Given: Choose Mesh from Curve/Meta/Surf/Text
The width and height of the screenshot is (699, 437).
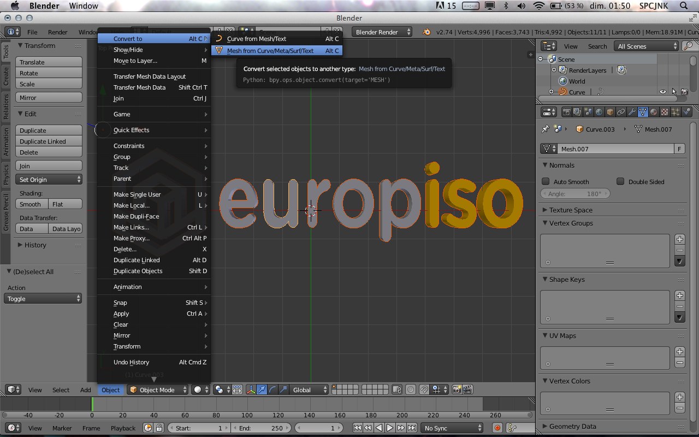Looking at the screenshot, I should coord(270,51).
